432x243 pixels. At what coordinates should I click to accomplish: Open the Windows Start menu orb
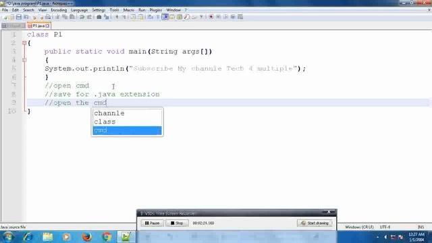tap(8, 237)
